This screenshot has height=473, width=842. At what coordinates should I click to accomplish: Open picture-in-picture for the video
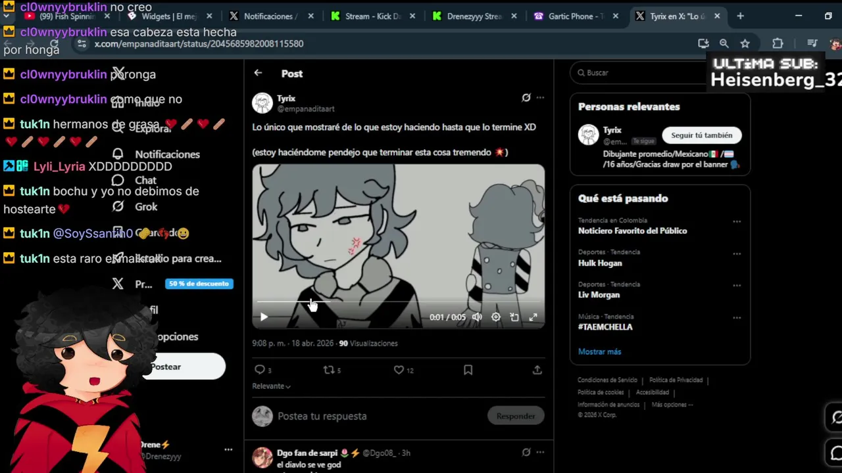pos(514,317)
